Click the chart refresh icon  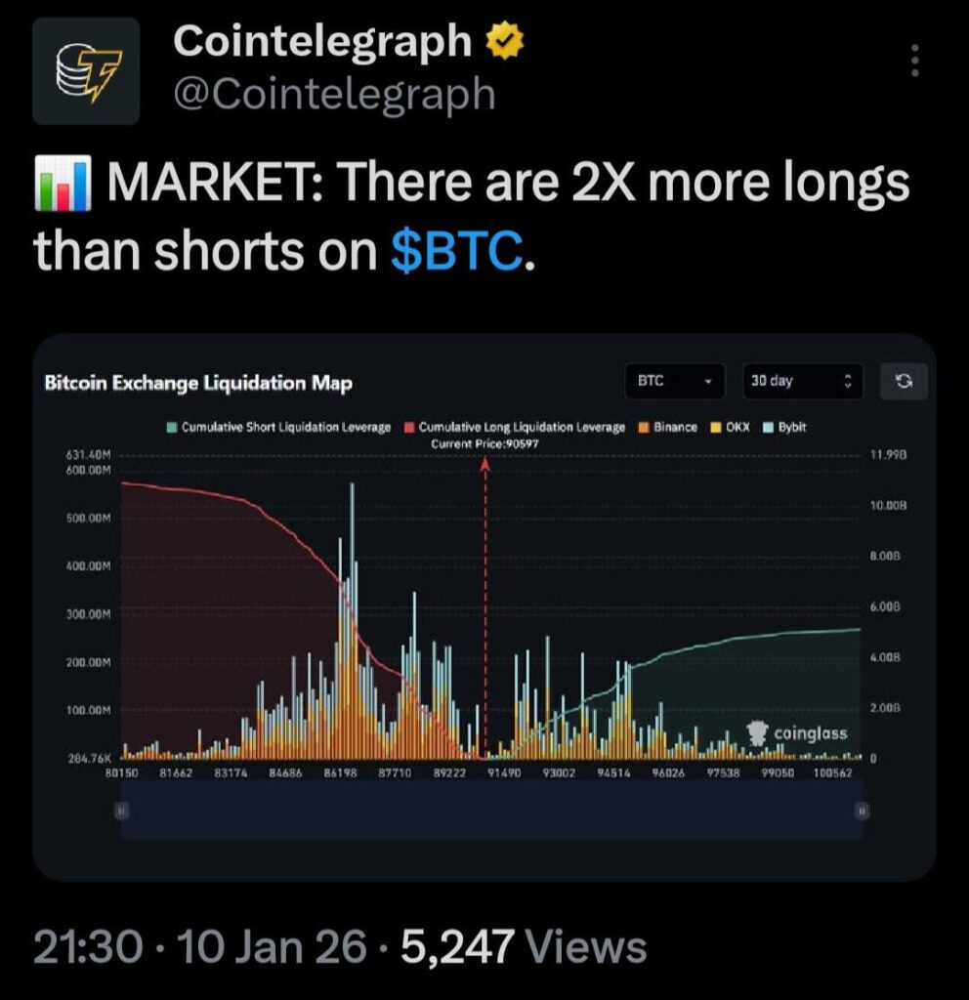click(904, 382)
